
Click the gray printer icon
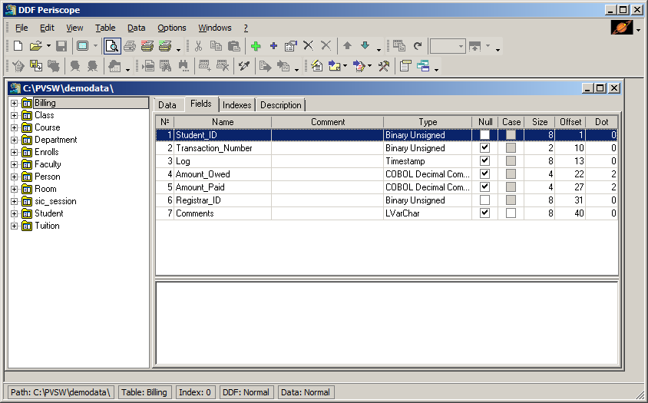point(129,46)
